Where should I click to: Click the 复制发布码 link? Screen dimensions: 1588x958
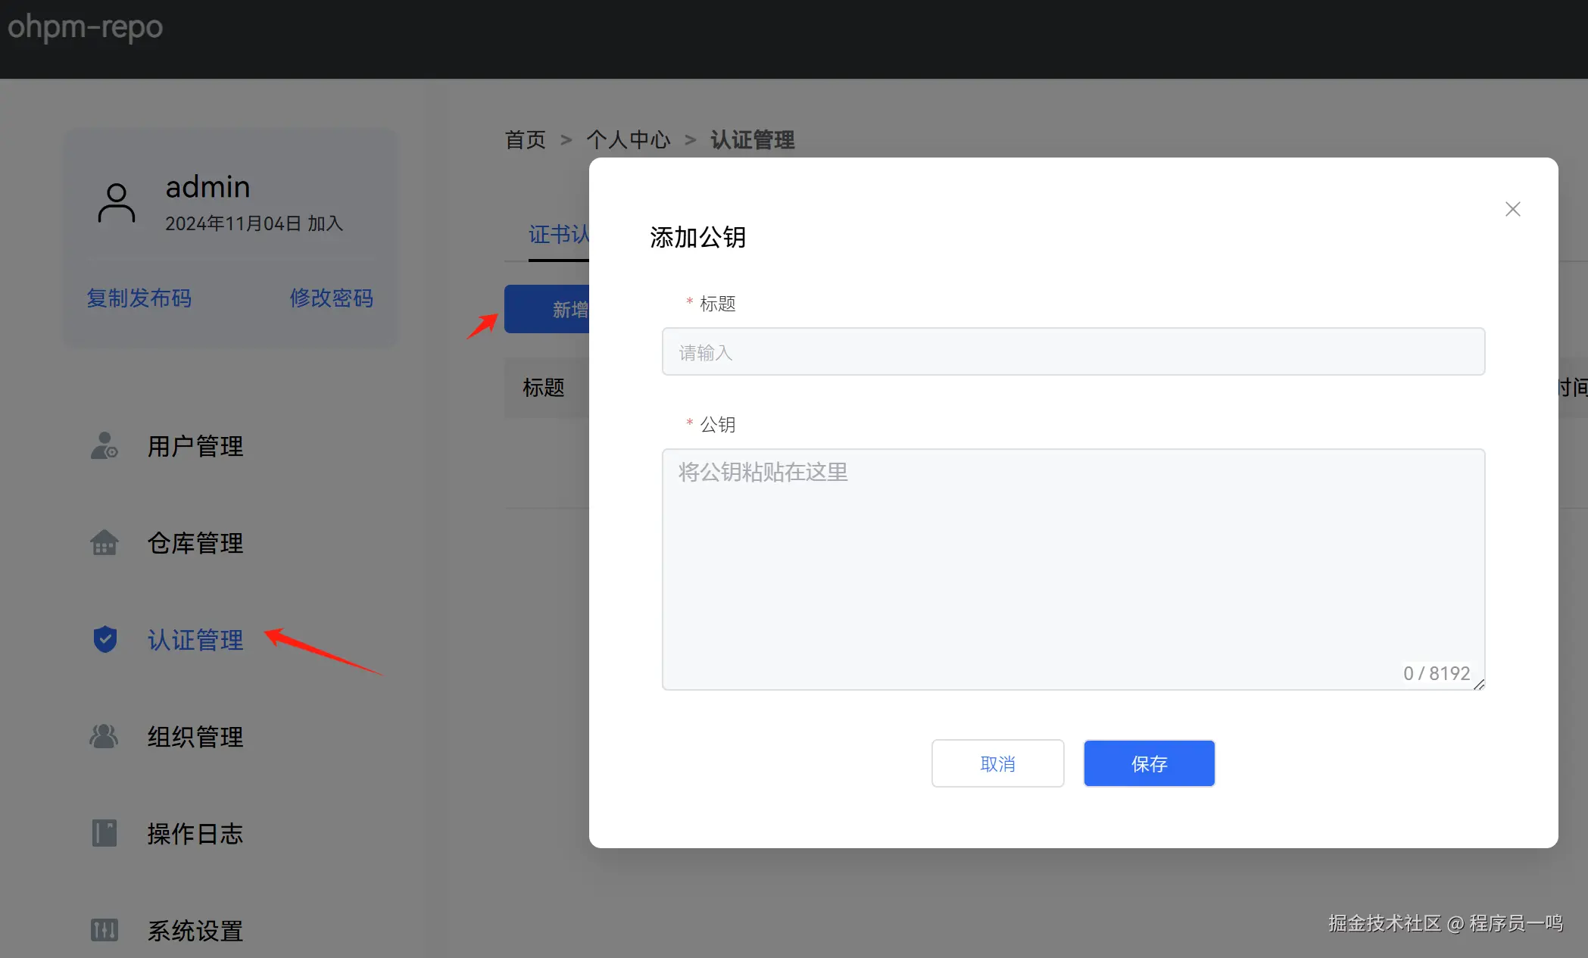[139, 298]
